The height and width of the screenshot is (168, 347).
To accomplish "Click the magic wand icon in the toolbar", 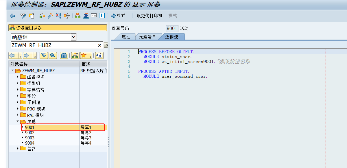I will pyautogui.click(x=50, y=16).
